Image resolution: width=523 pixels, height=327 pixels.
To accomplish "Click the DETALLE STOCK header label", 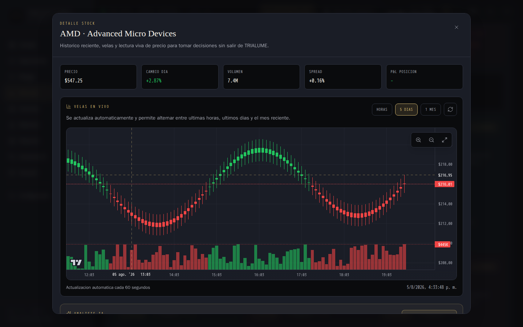I will click(x=77, y=23).
